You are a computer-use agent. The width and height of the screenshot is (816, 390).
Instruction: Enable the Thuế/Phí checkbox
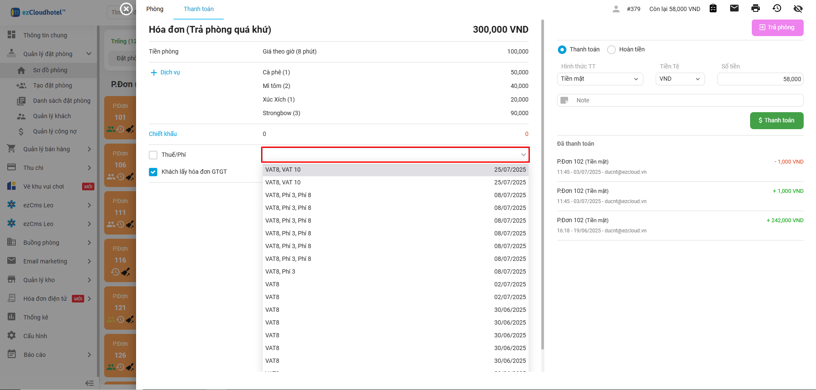pos(153,155)
